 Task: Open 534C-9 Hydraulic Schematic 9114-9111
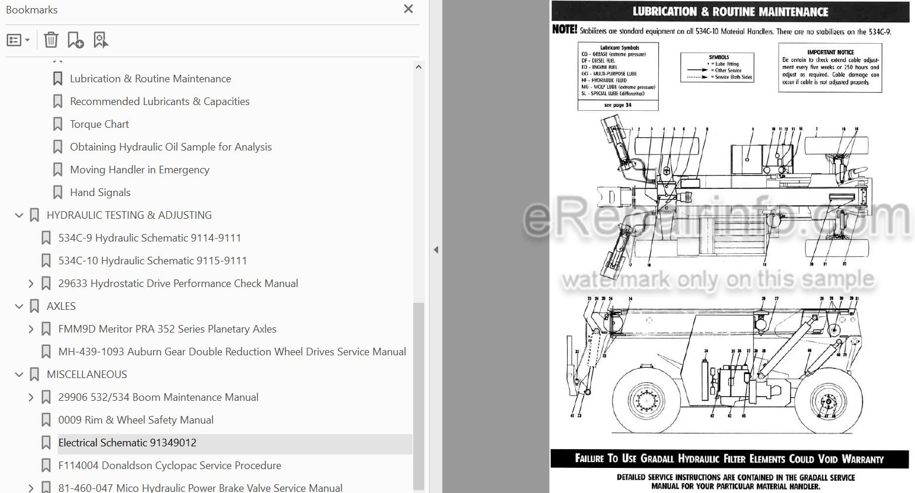click(149, 238)
